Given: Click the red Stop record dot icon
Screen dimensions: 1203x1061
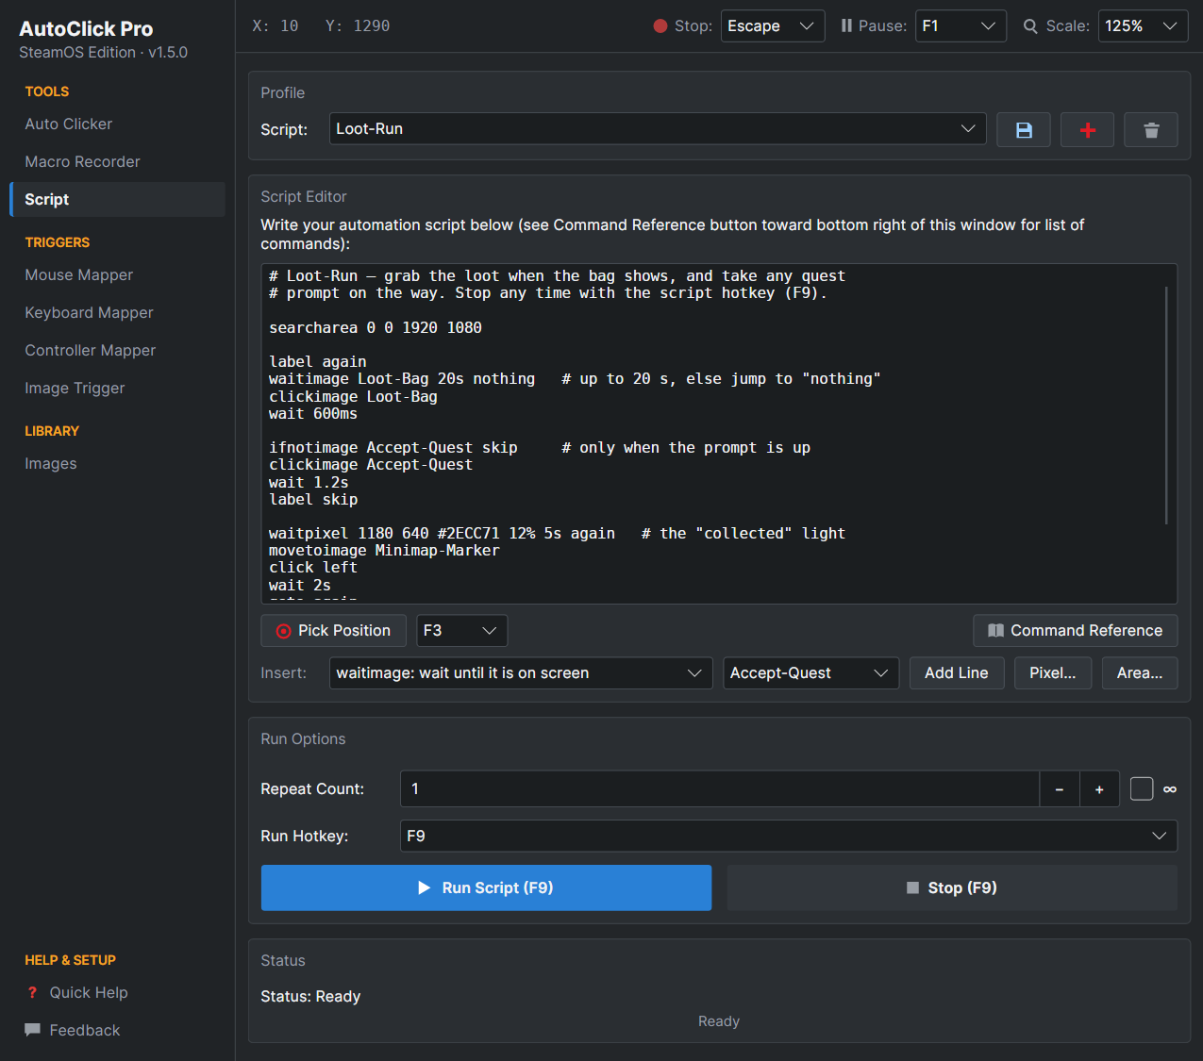Looking at the screenshot, I should pos(660,26).
